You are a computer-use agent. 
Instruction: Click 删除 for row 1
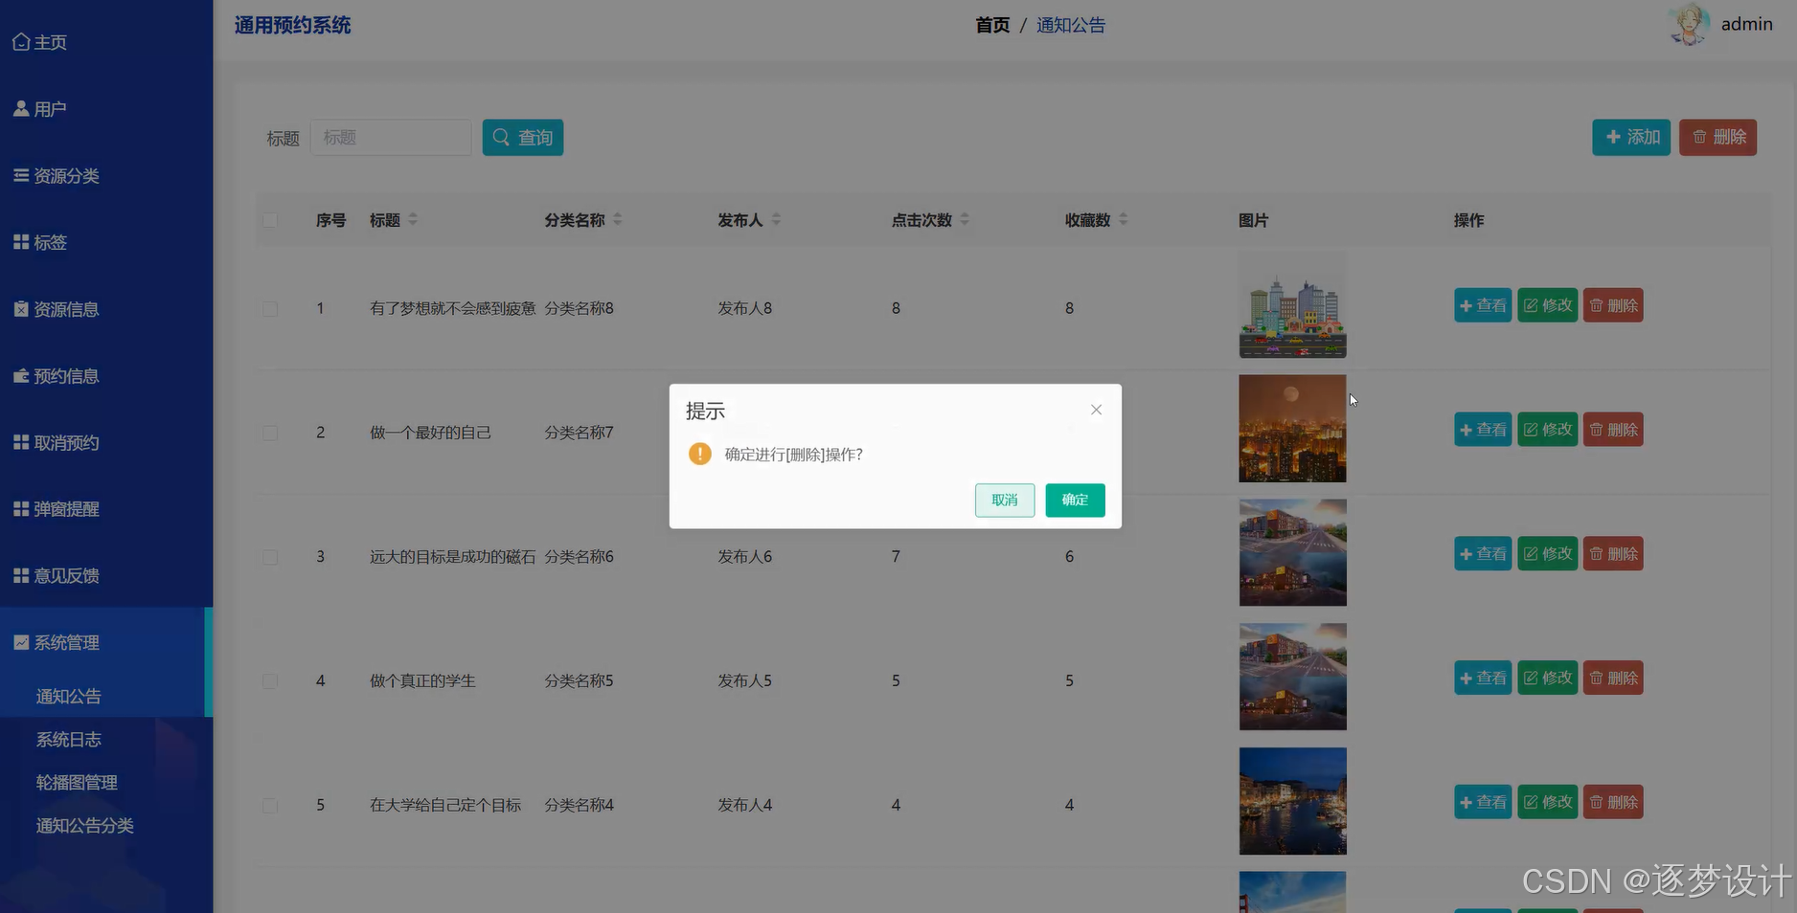pyautogui.click(x=1613, y=305)
